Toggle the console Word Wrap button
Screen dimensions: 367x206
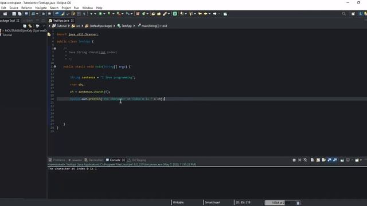click(323, 160)
